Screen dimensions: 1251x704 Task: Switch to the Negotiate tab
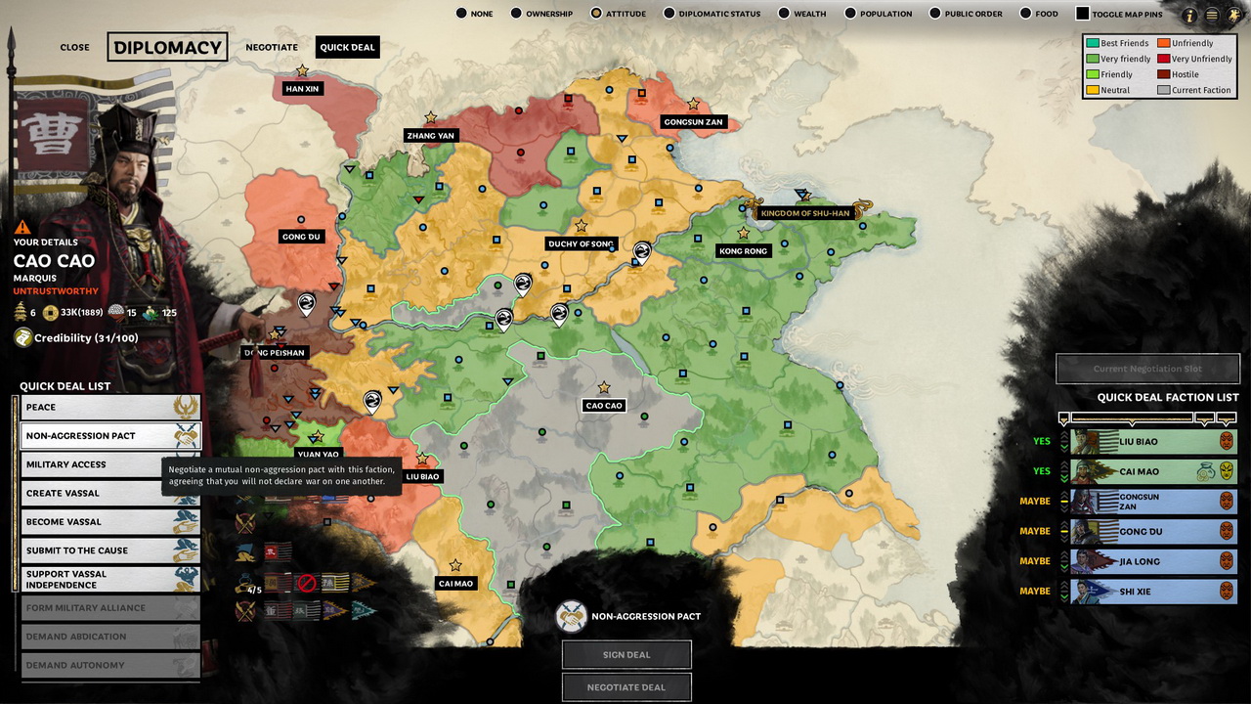tap(272, 47)
